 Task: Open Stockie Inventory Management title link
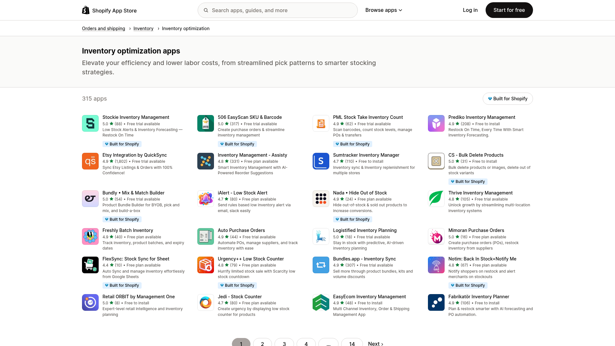pyautogui.click(x=136, y=117)
